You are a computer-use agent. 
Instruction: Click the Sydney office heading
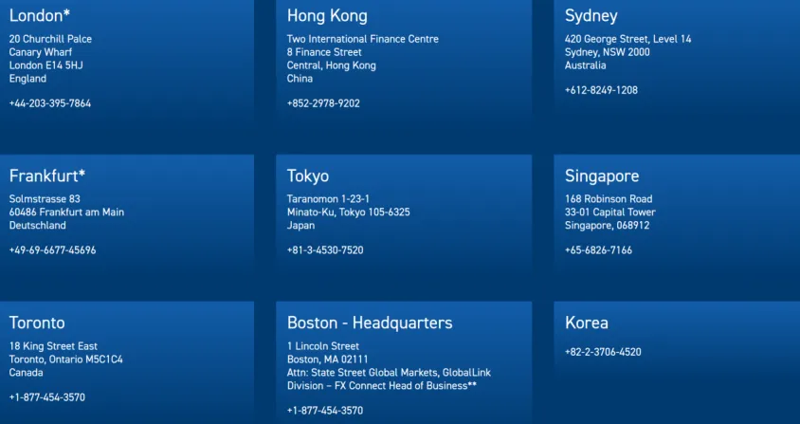591,16
